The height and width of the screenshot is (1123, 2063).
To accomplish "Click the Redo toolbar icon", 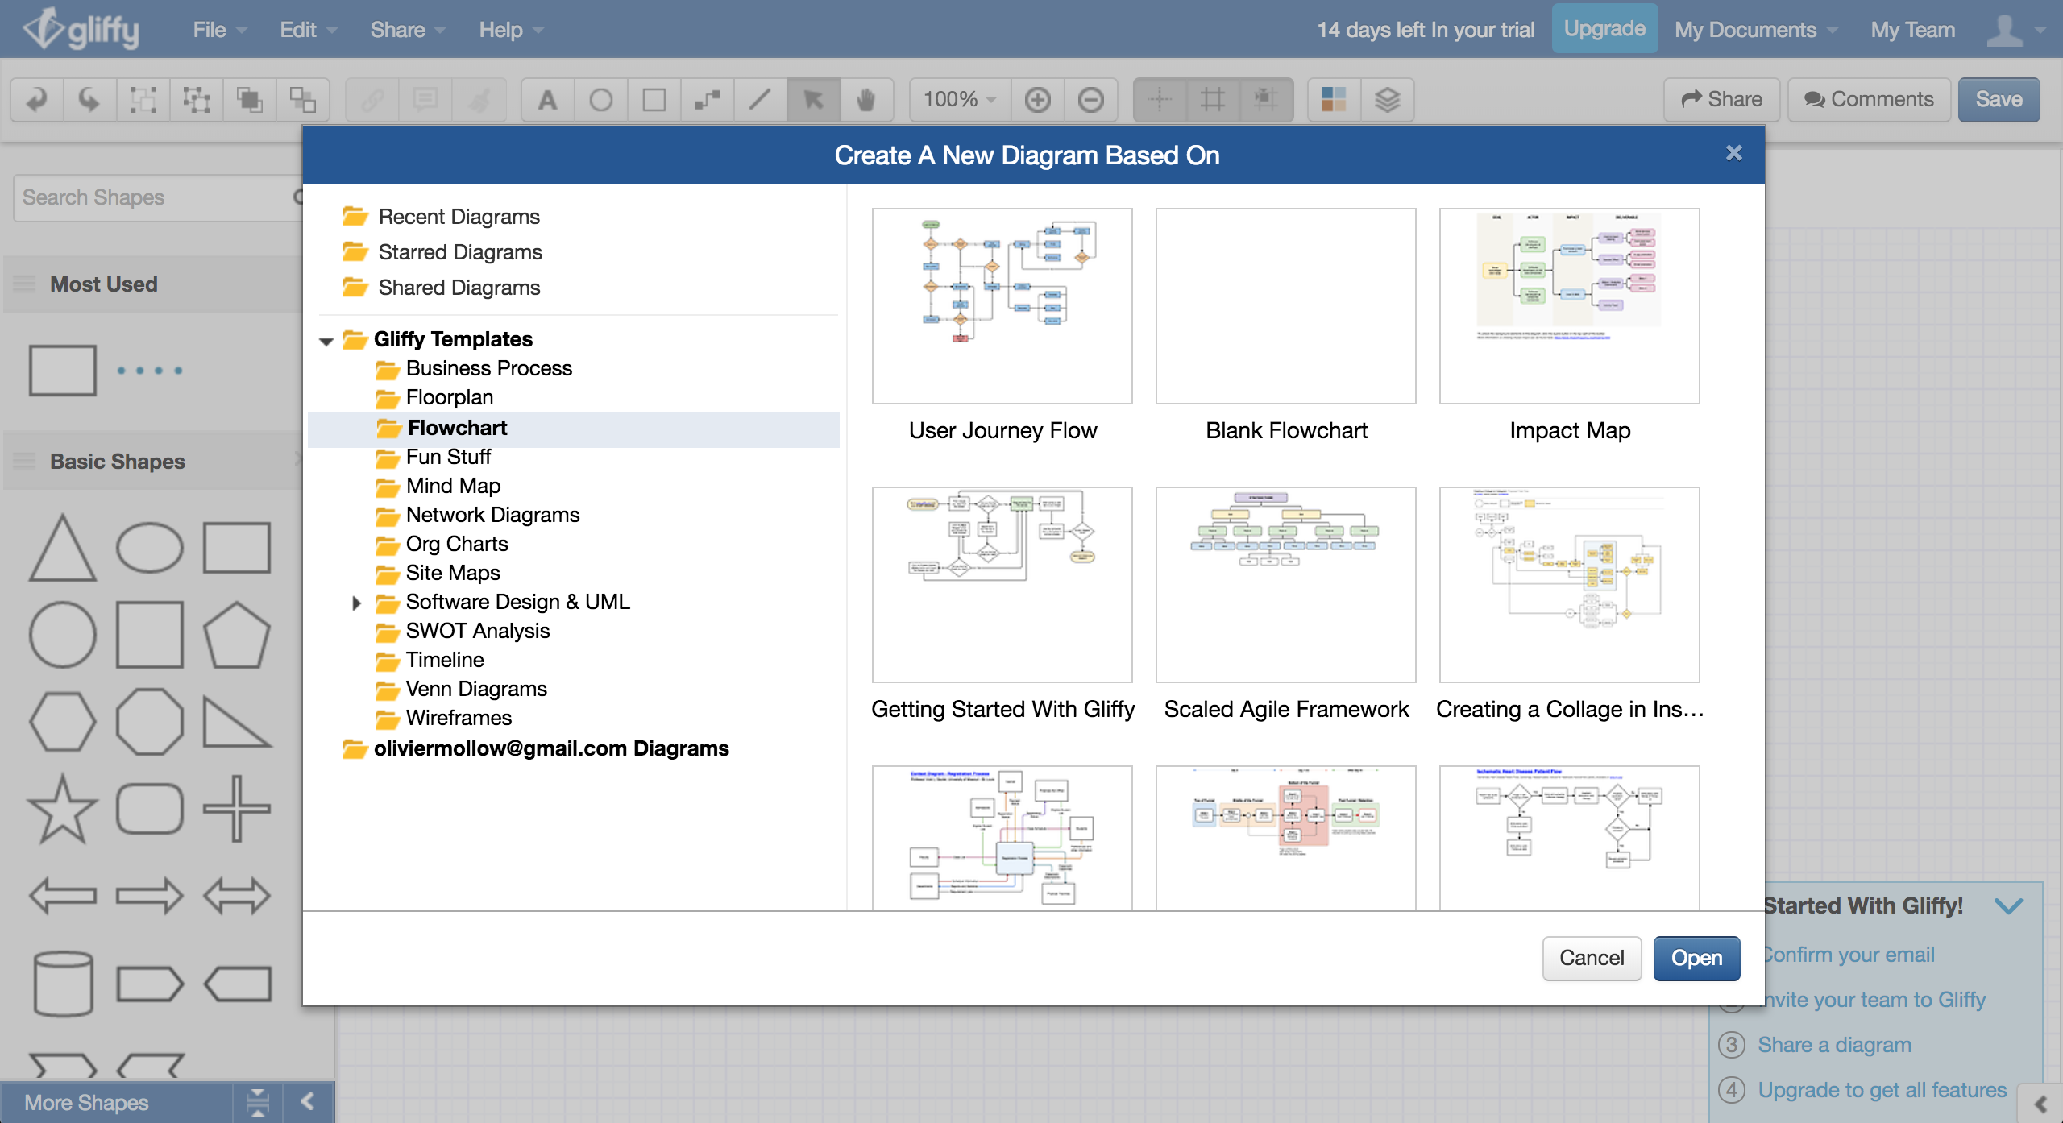I will [x=89, y=100].
